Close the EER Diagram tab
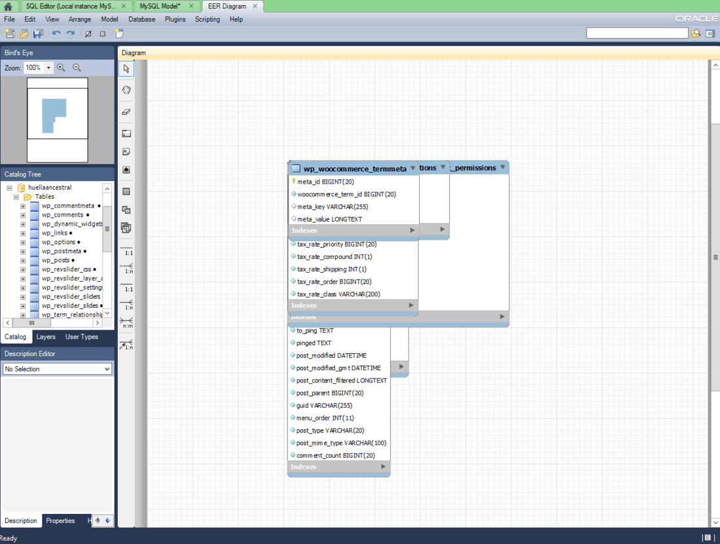 [x=255, y=6]
